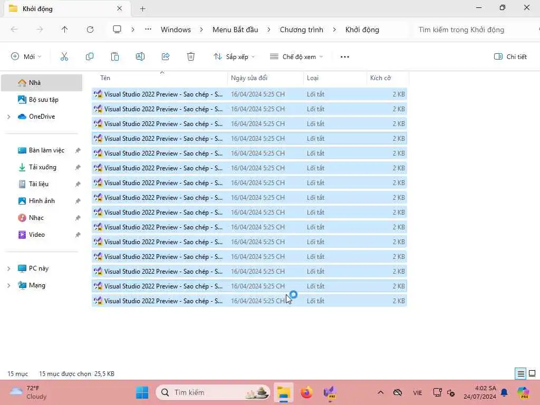
Task: Click the taskbar Tìm kiếm search box
Action: 213,392
